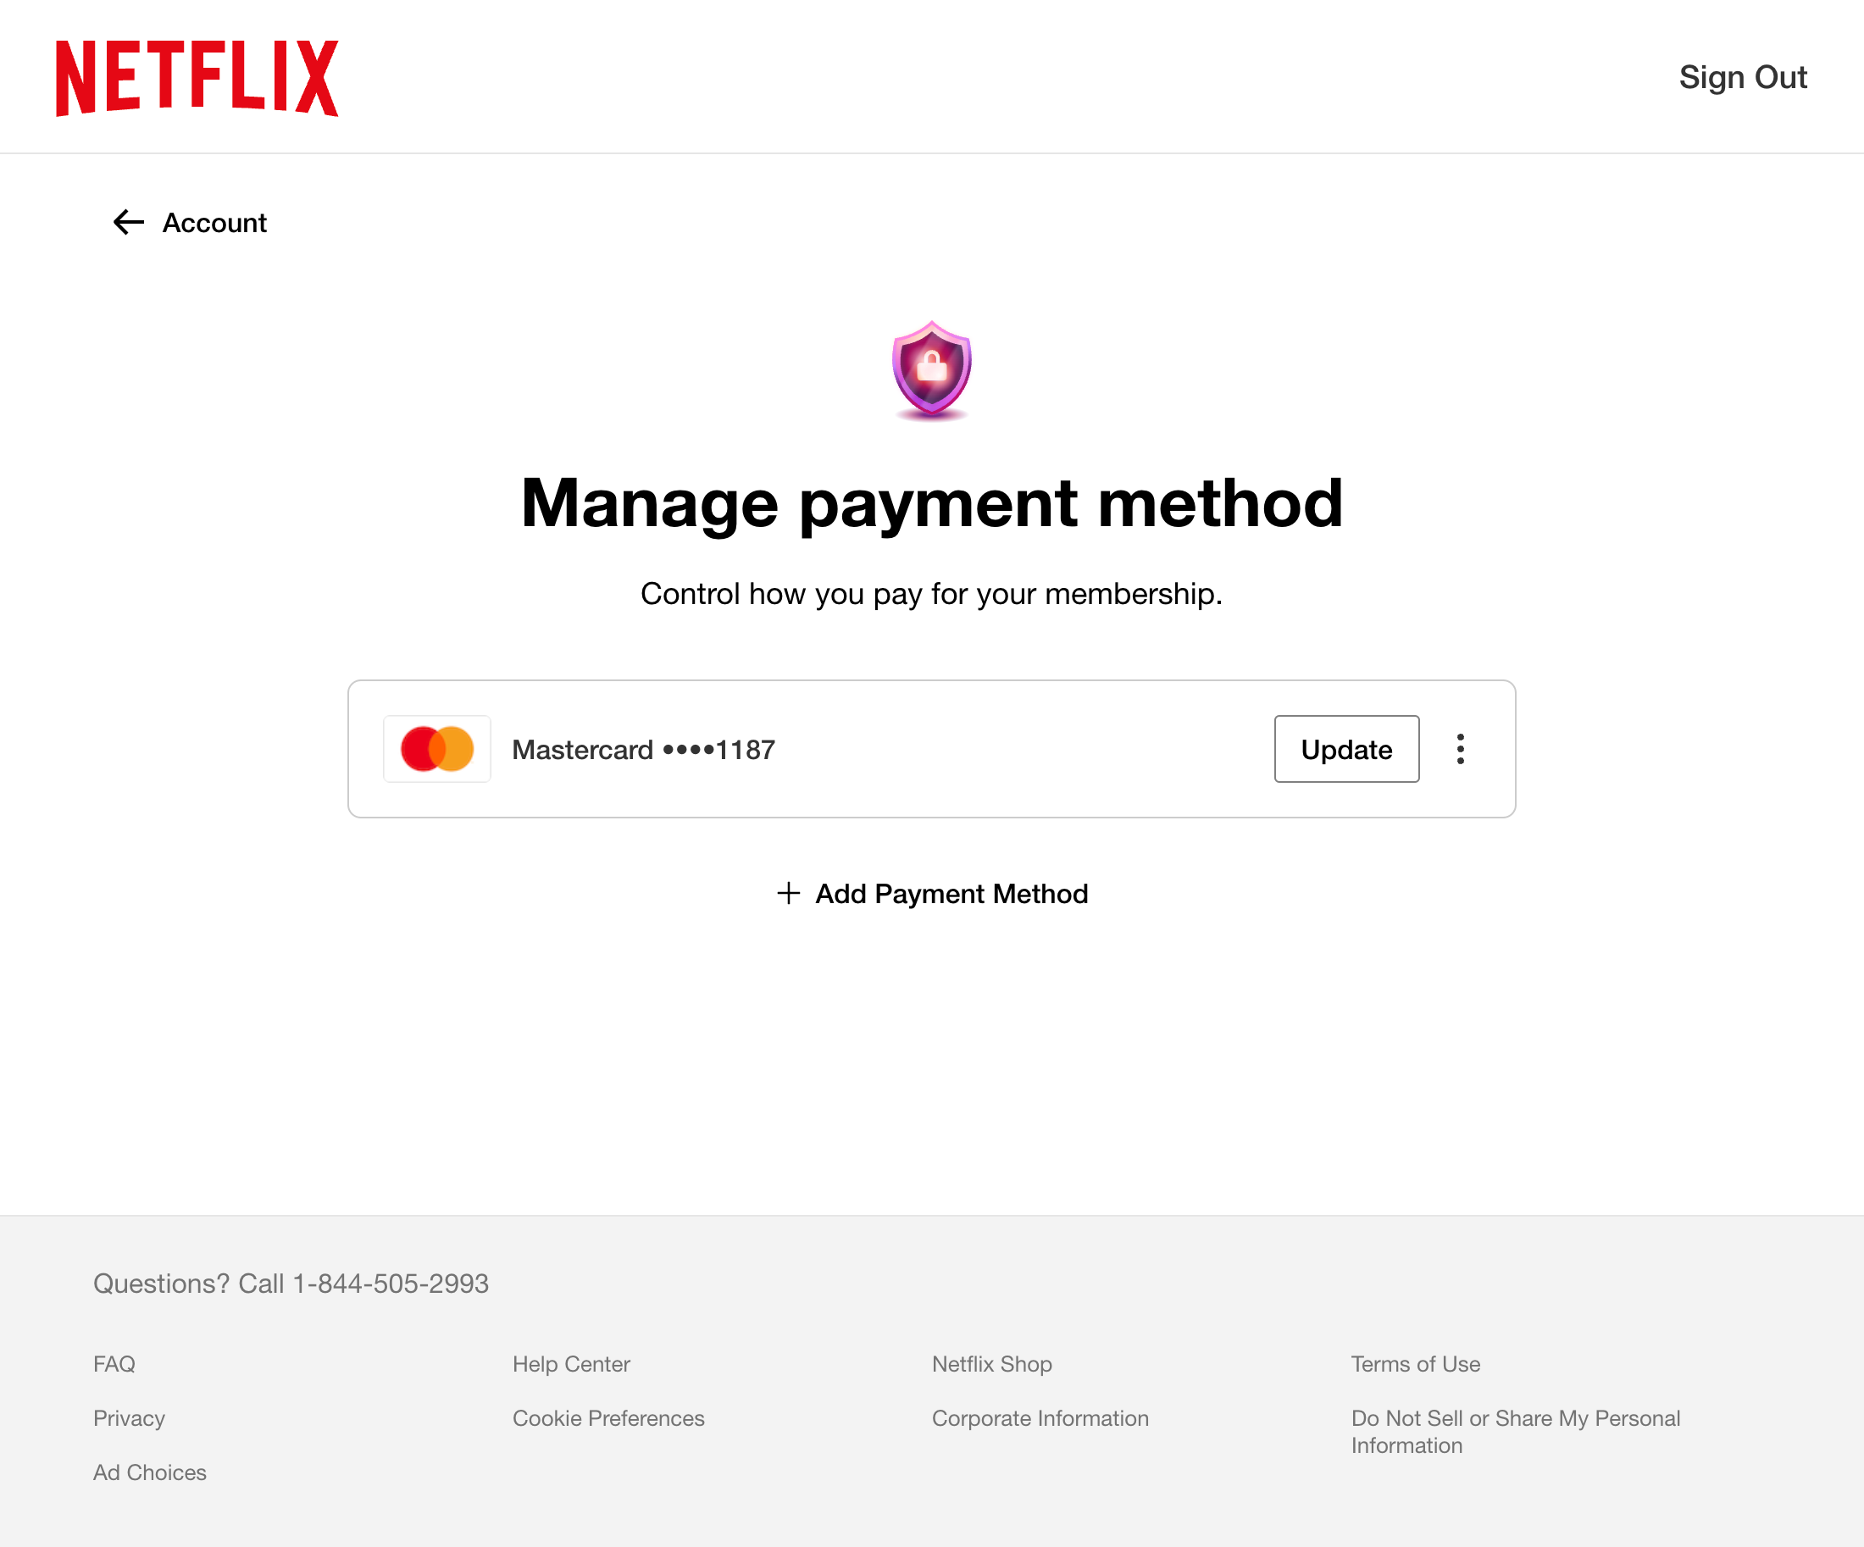The width and height of the screenshot is (1864, 1547).
Task: Open the Privacy page
Action: pos(129,1418)
